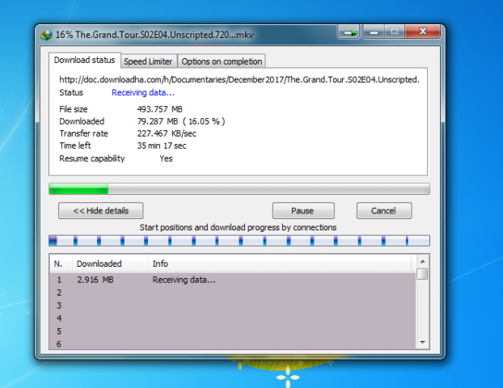Screen dimensions: 503x388
Task: Collapse details with the Hide details button
Action: pos(100,211)
